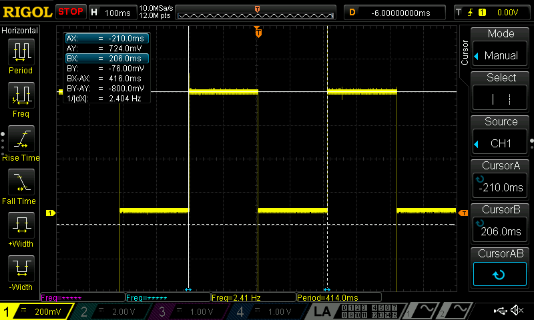This screenshot has height=320, width=534.
Task: Toggle channel 1 200mV setting
Action: coord(37,311)
